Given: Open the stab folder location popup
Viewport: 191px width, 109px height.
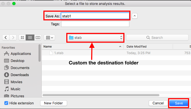Looking at the screenshot, I should (95, 38).
